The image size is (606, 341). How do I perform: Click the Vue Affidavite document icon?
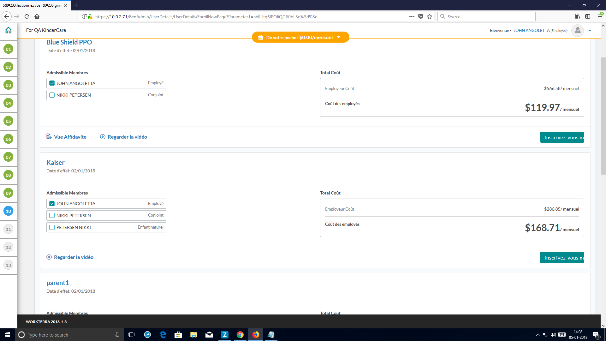49,136
